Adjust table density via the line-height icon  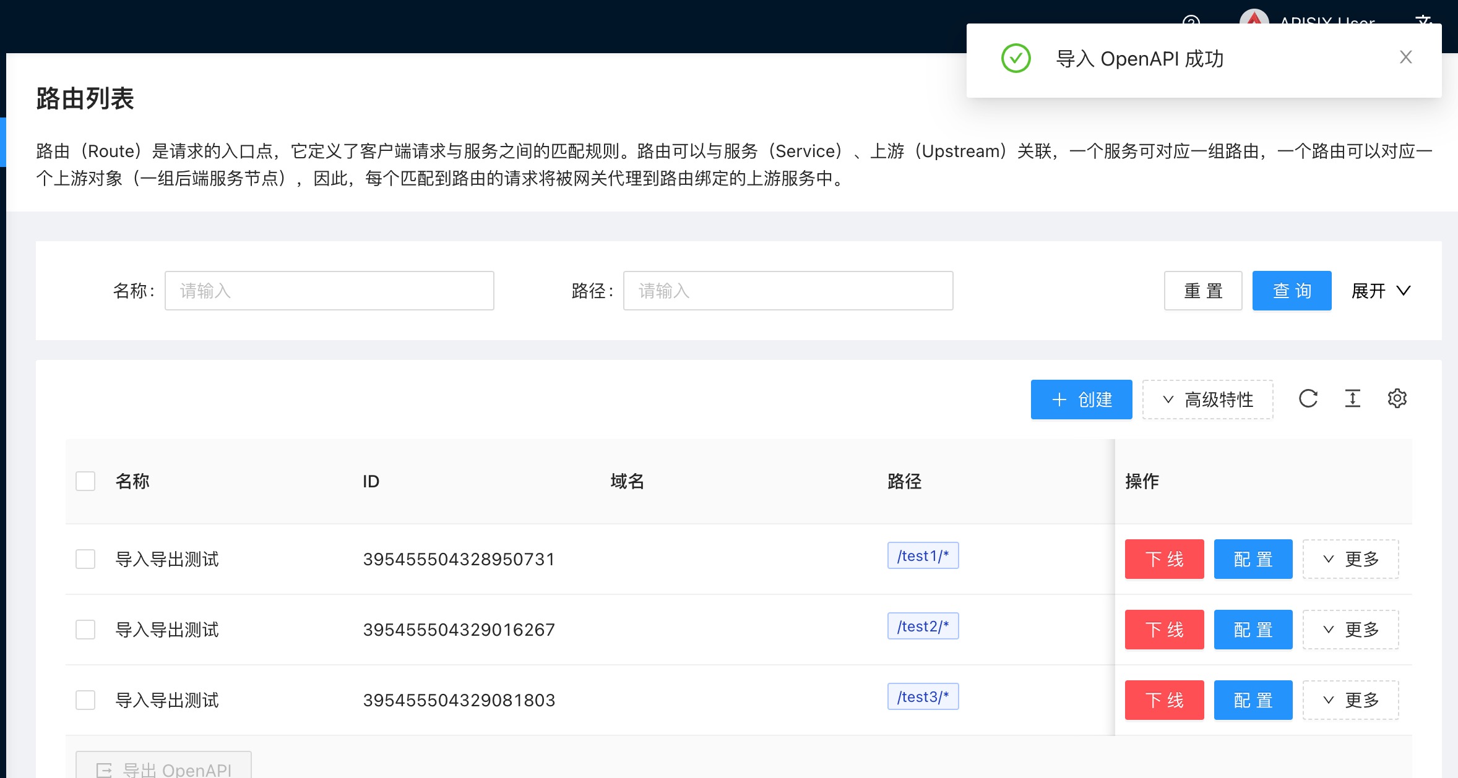click(x=1352, y=399)
